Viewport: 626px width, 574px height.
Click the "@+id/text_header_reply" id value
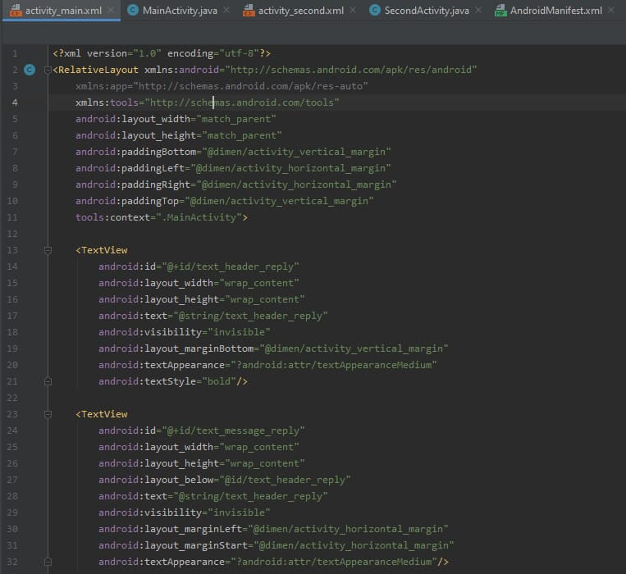point(231,266)
